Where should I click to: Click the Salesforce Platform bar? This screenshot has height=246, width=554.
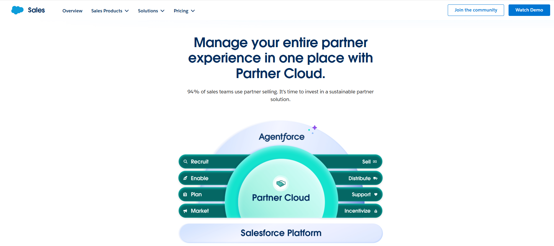coord(281,233)
